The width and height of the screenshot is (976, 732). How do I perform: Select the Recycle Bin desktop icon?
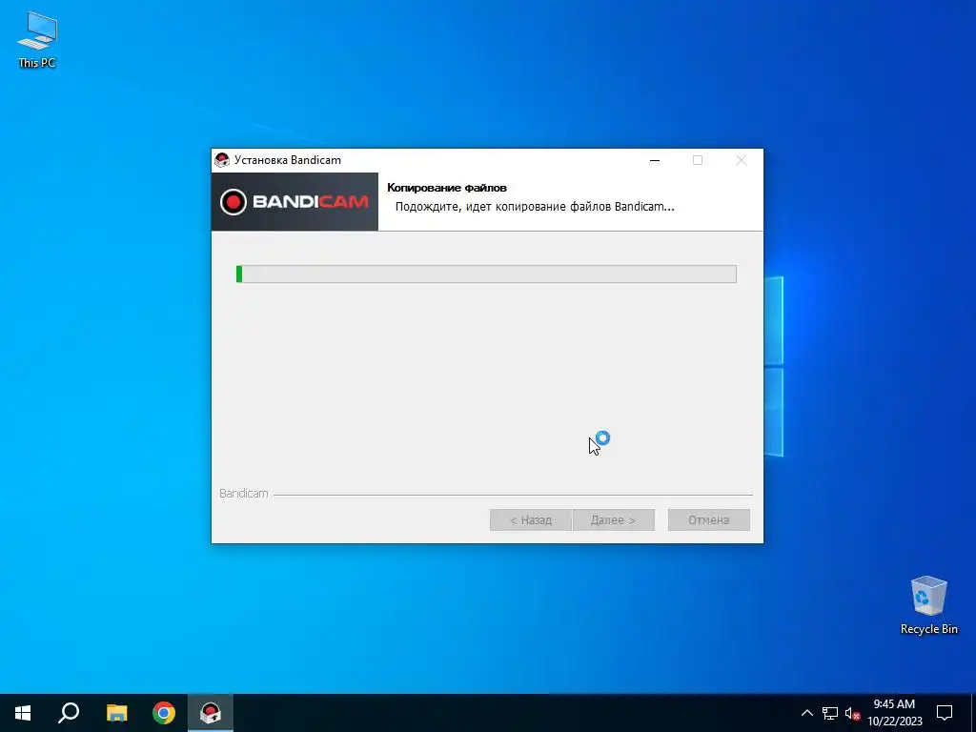click(x=928, y=604)
